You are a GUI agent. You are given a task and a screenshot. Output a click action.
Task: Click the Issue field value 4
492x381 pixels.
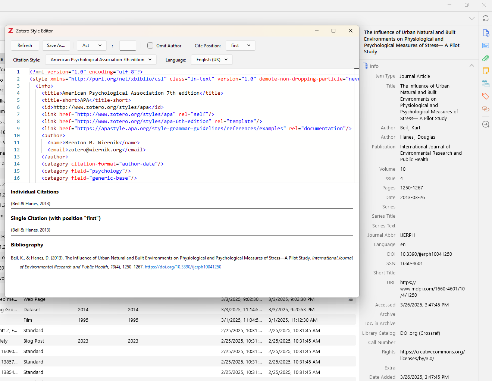(x=402, y=179)
